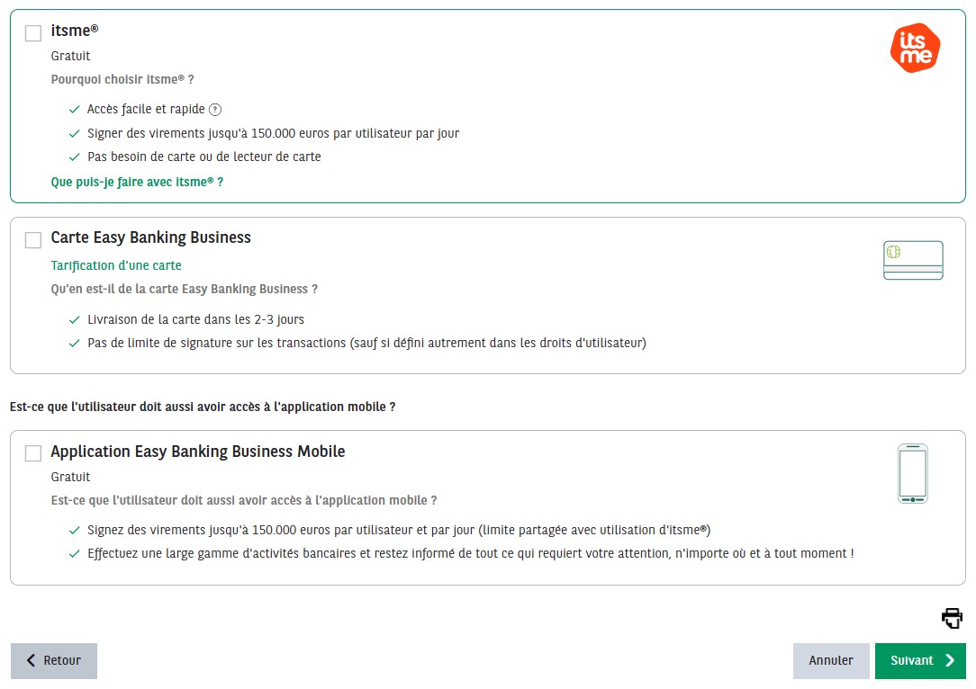The width and height of the screenshot is (976, 689).
Task: Click the printer icon
Action: (952, 618)
